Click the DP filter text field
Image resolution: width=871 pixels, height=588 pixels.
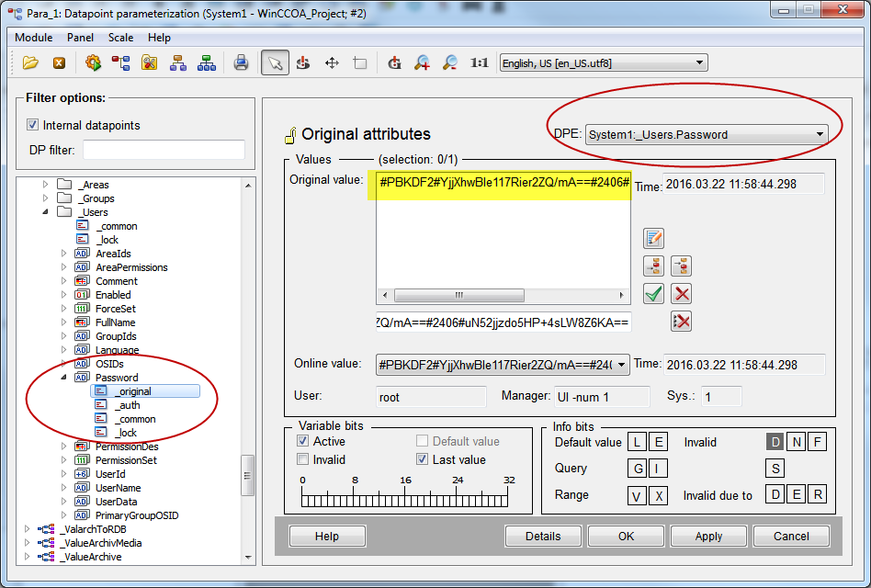point(164,150)
